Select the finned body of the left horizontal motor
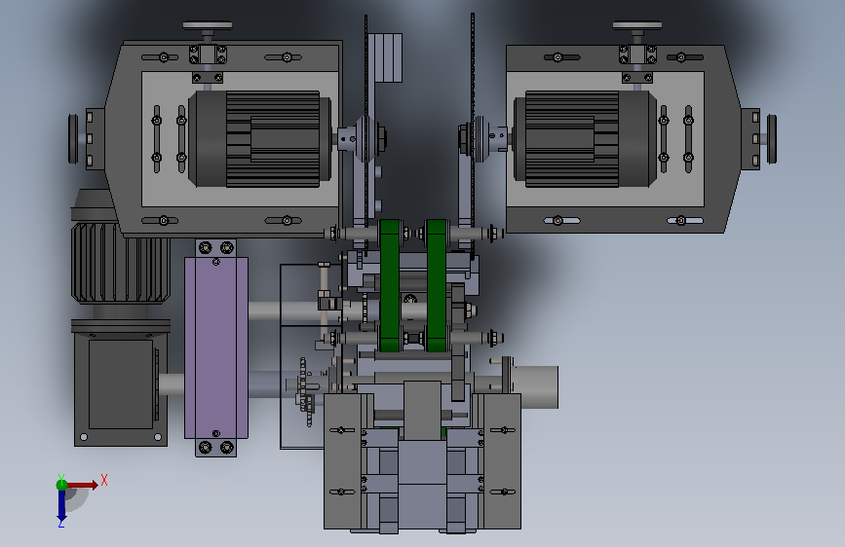This screenshot has height=547, width=845. [x=273, y=139]
